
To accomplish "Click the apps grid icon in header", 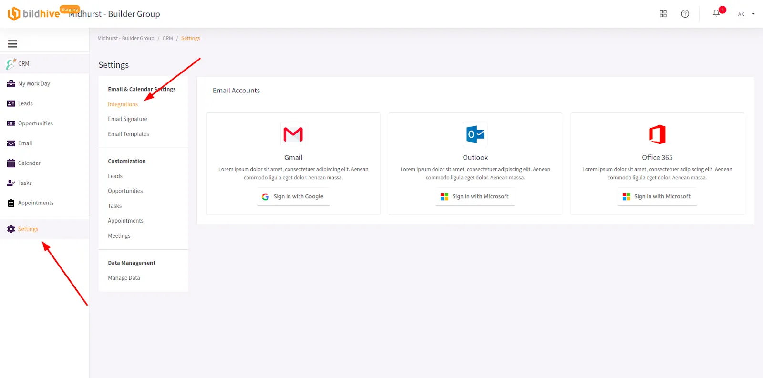I will pyautogui.click(x=663, y=14).
